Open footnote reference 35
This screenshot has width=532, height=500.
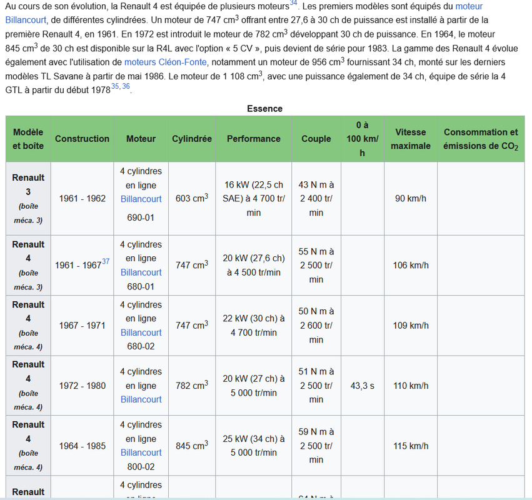tap(115, 86)
